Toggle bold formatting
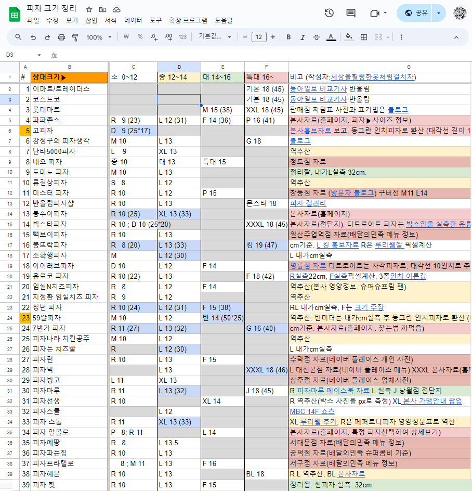Screen dimensions: 472x491 pyautogui.click(x=289, y=37)
